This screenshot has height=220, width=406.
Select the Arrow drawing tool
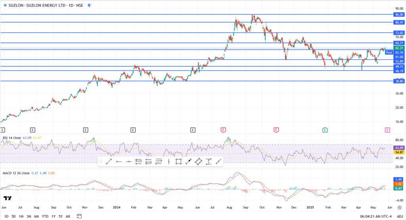tap(189, 161)
